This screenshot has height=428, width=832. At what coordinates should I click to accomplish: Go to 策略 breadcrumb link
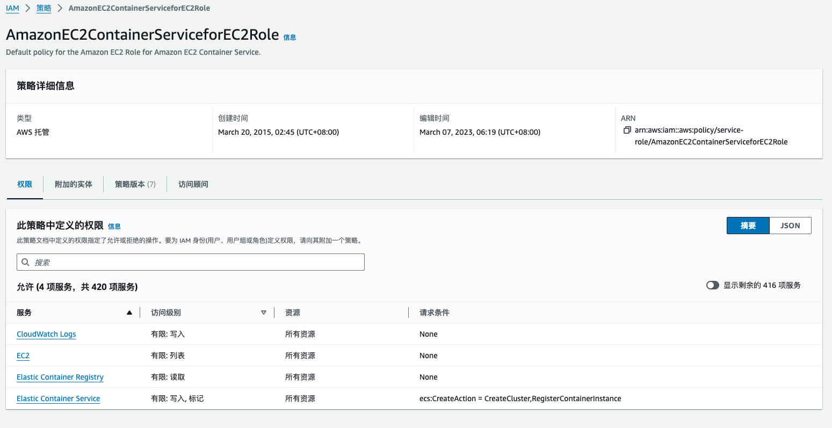coord(44,8)
